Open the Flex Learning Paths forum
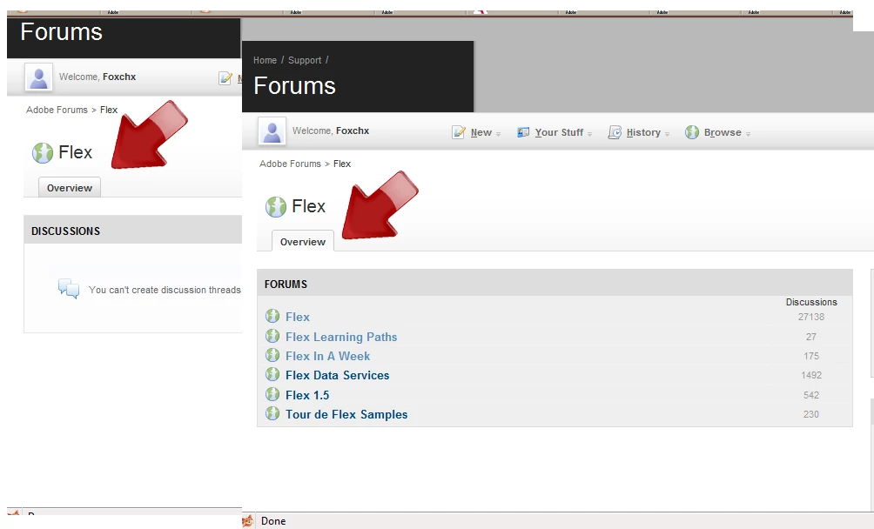This screenshot has width=874, height=529. 341,337
